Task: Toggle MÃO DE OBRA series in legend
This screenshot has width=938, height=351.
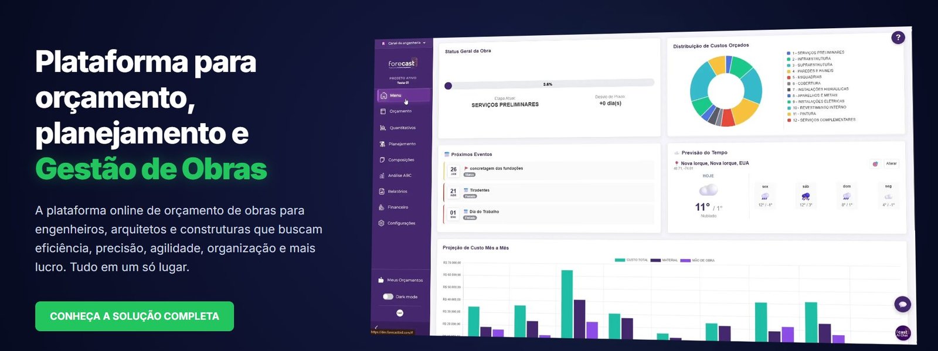Action: 698,260
